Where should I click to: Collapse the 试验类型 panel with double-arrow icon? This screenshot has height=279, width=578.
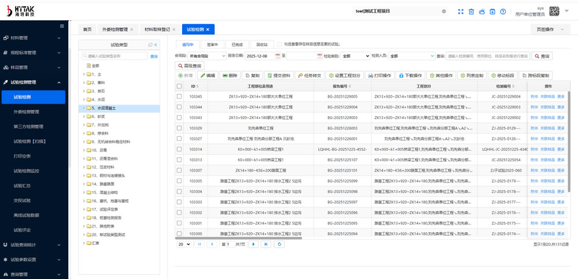point(155,44)
